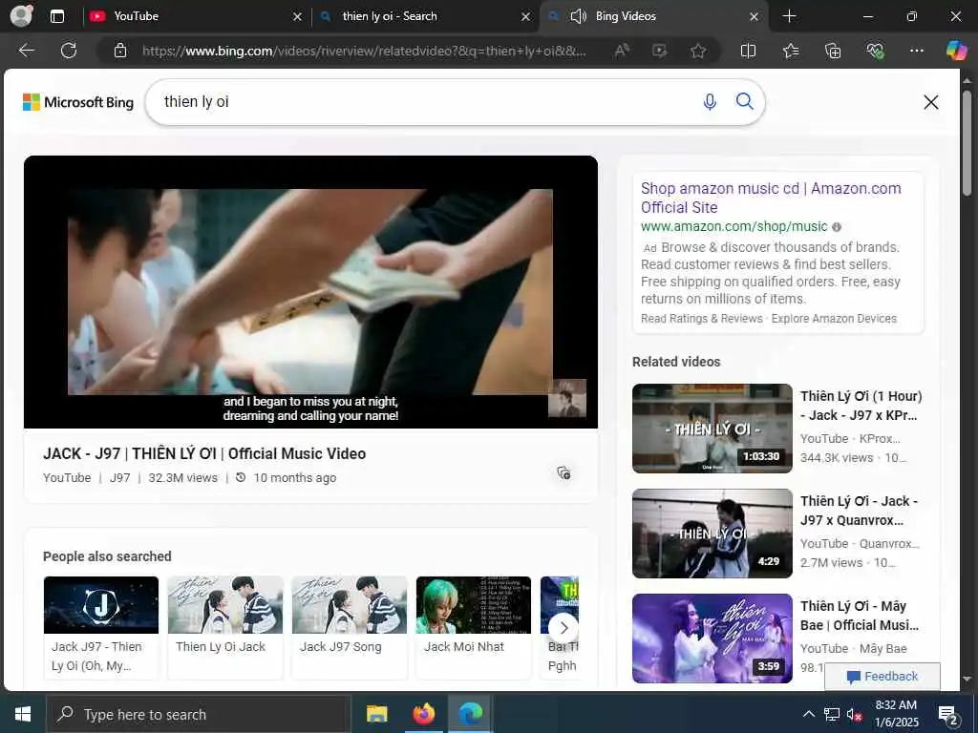Image resolution: width=978 pixels, height=733 pixels.
Task: Select the Jack J97 Song suggestion card
Action: coord(350,627)
